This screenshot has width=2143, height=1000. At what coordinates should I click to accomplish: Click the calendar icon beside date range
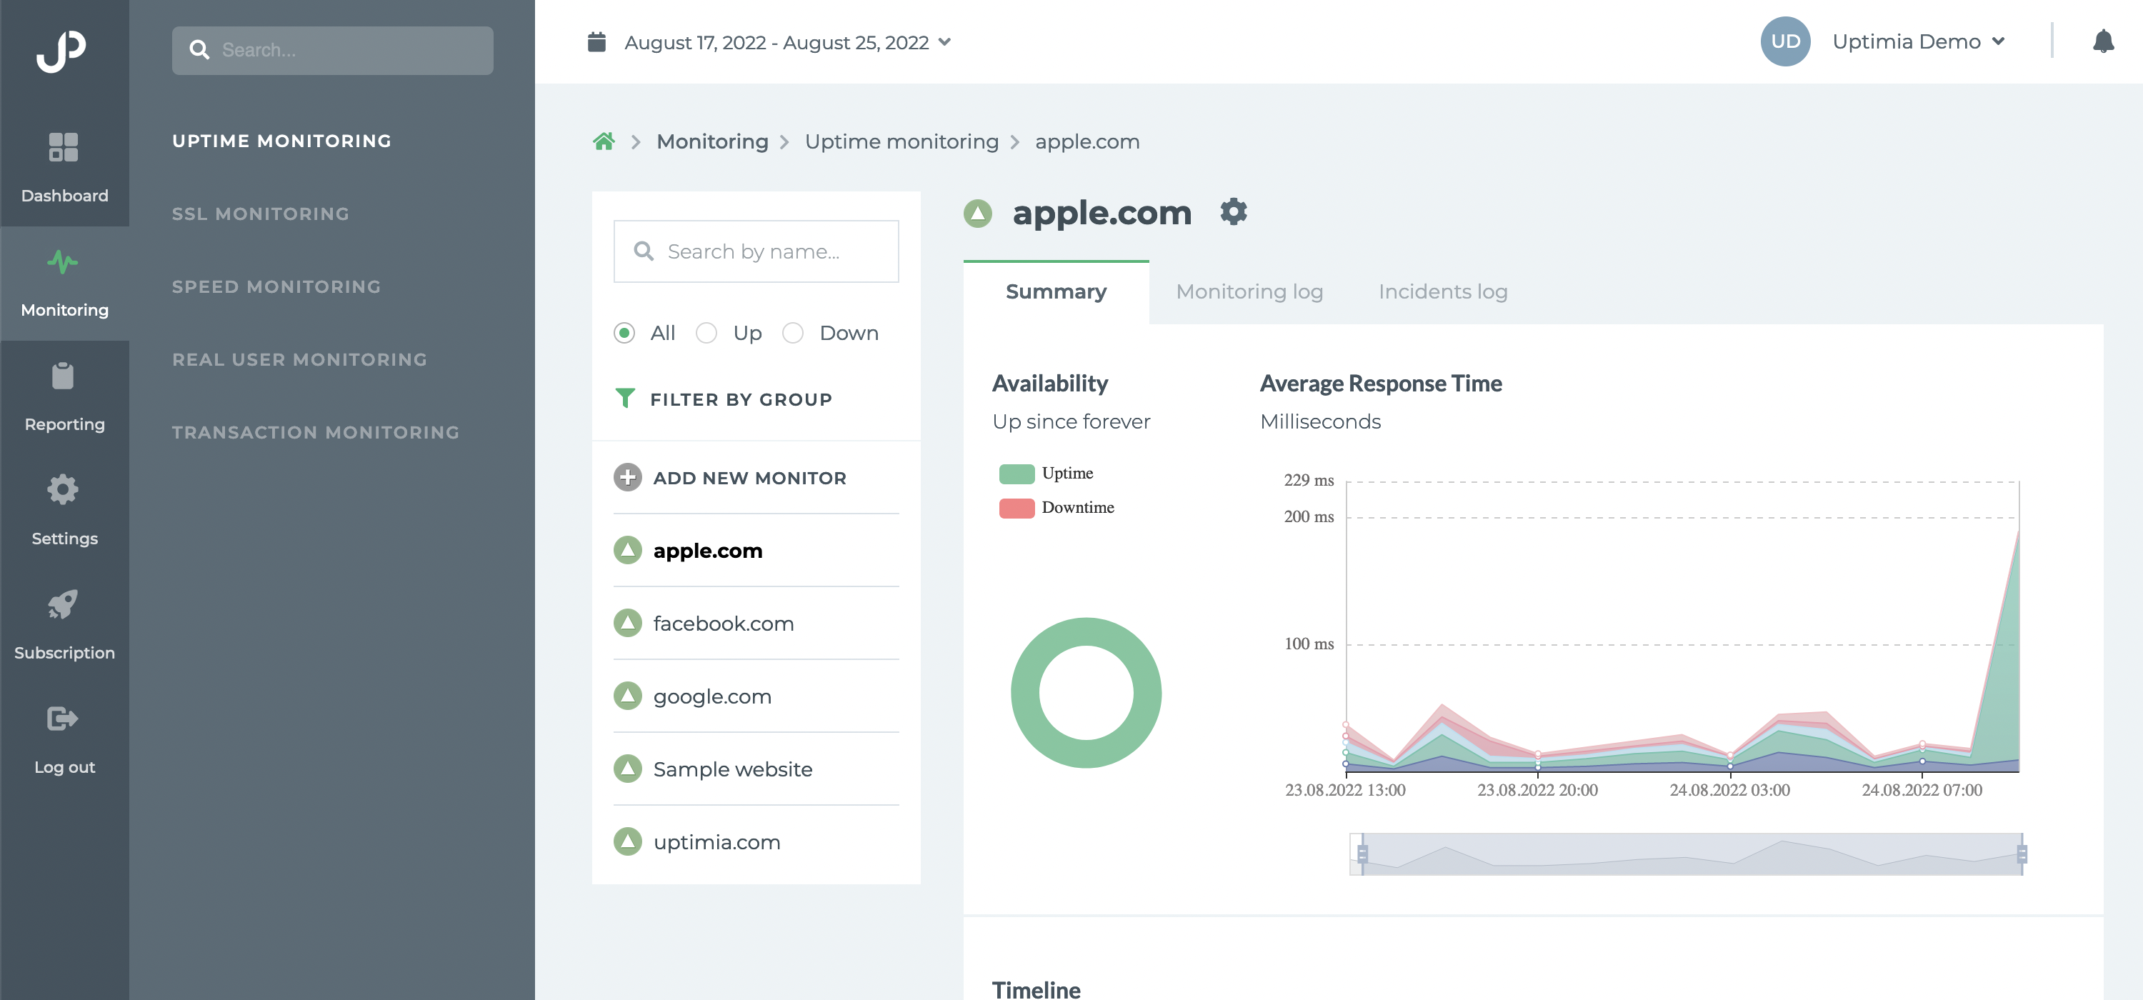pyautogui.click(x=596, y=41)
